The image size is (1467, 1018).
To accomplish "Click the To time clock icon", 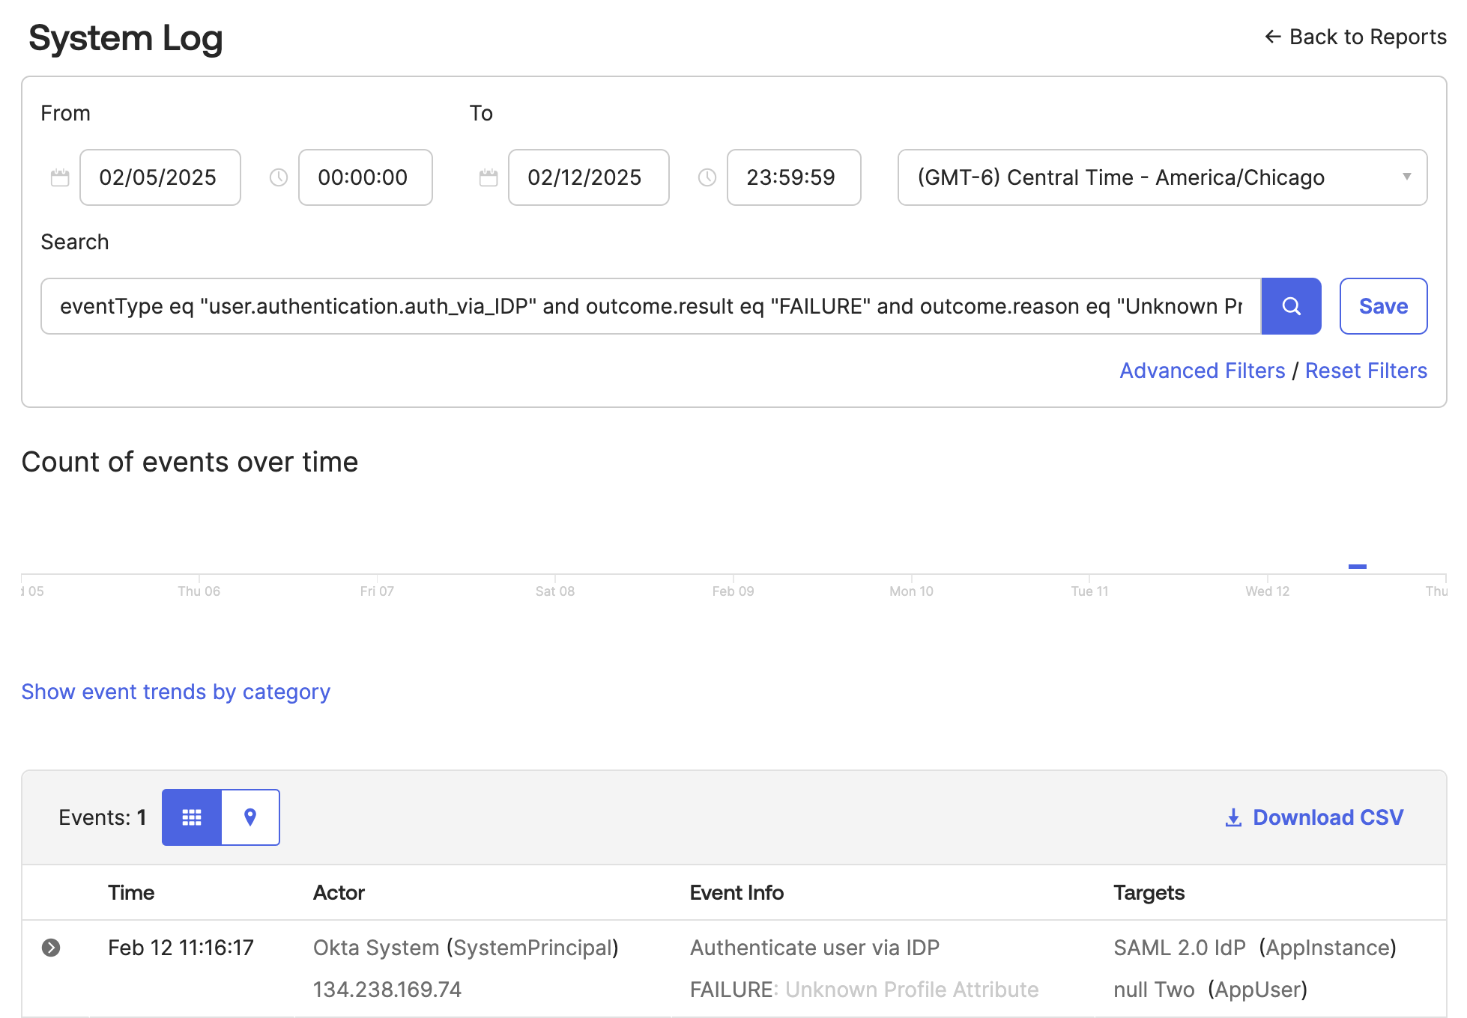I will [707, 177].
